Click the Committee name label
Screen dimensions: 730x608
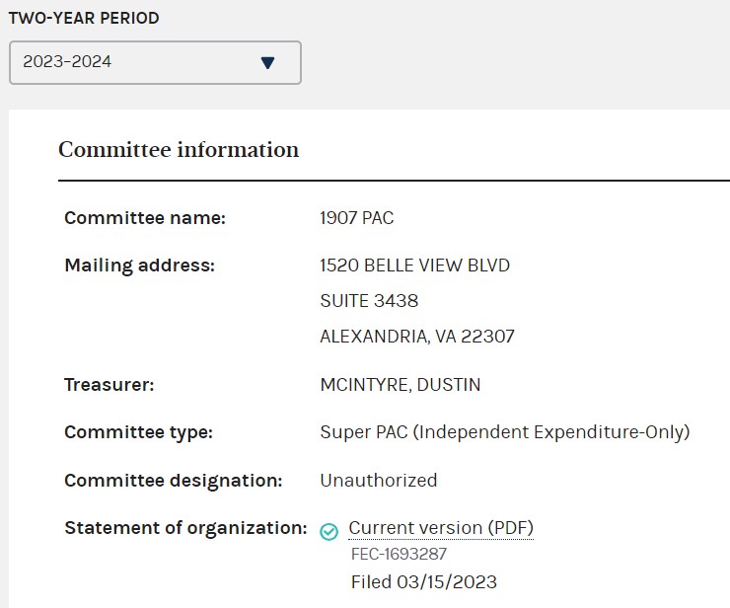coord(145,218)
